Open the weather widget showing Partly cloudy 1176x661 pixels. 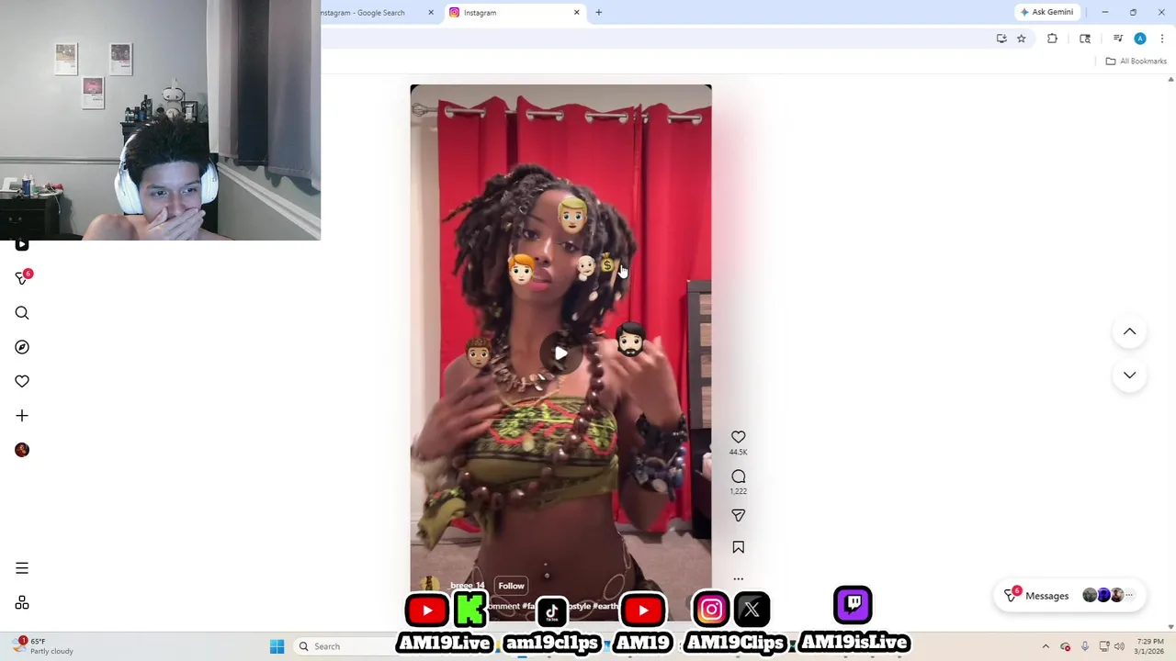click(x=43, y=646)
